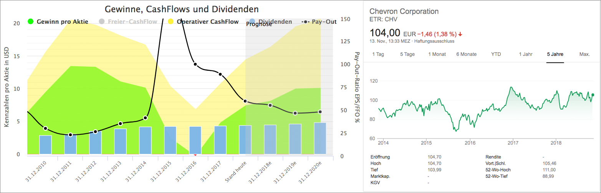Select the forecast dividend bar for 31.12.2019e
601x193 pixels.
tap(295, 139)
